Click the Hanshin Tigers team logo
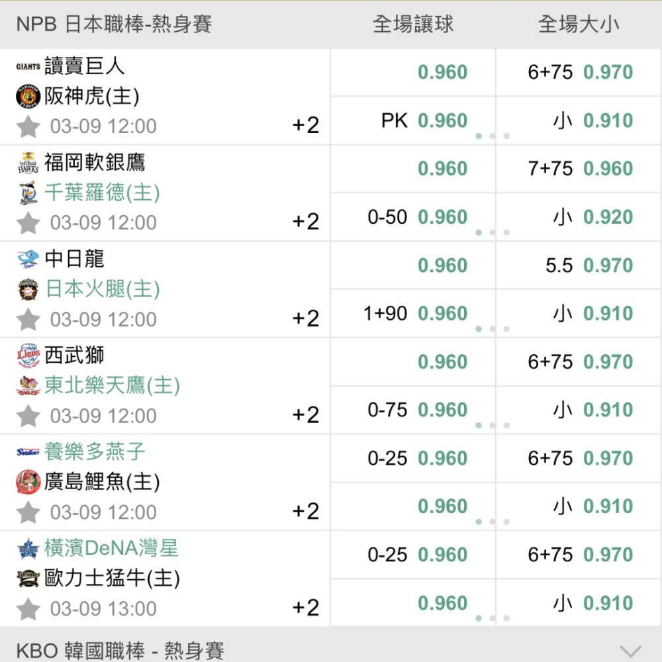Viewport: 662px width, 662px height. [28, 97]
